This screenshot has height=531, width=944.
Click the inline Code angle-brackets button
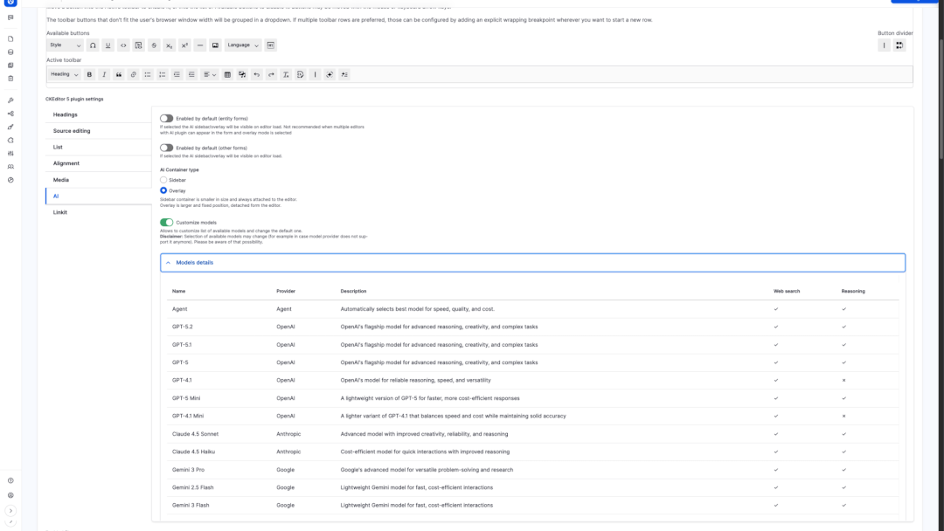pyautogui.click(x=123, y=45)
